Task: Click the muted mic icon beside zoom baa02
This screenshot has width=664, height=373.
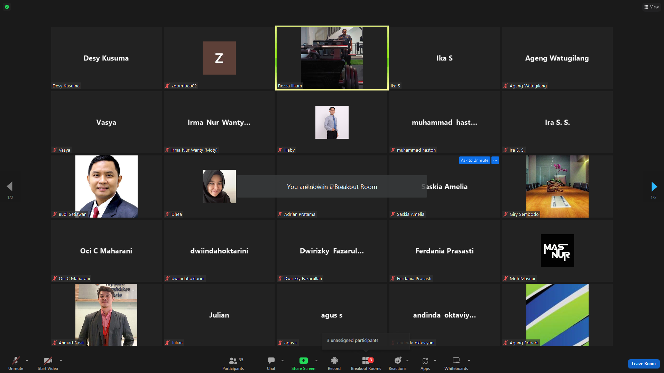Action: click(x=167, y=86)
